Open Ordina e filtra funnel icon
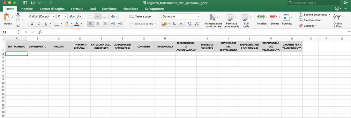 [x=337, y=17]
